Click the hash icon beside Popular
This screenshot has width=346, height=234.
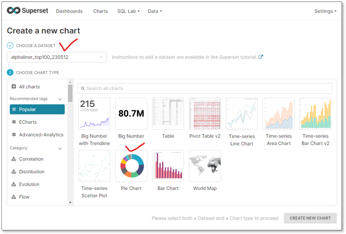coord(14,109)
